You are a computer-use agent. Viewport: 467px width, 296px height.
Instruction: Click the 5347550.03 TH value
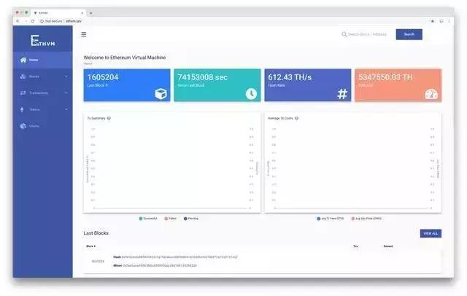[x=385, y=77]
